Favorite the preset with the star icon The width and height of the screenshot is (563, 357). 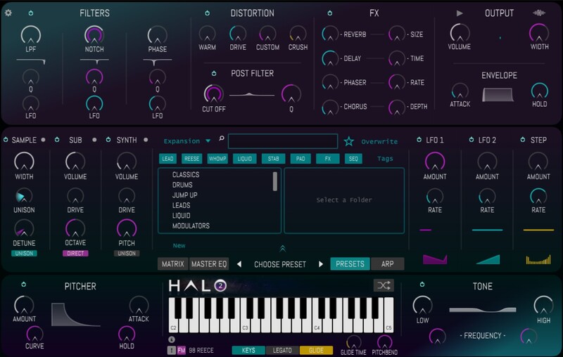tap(348, 141)
